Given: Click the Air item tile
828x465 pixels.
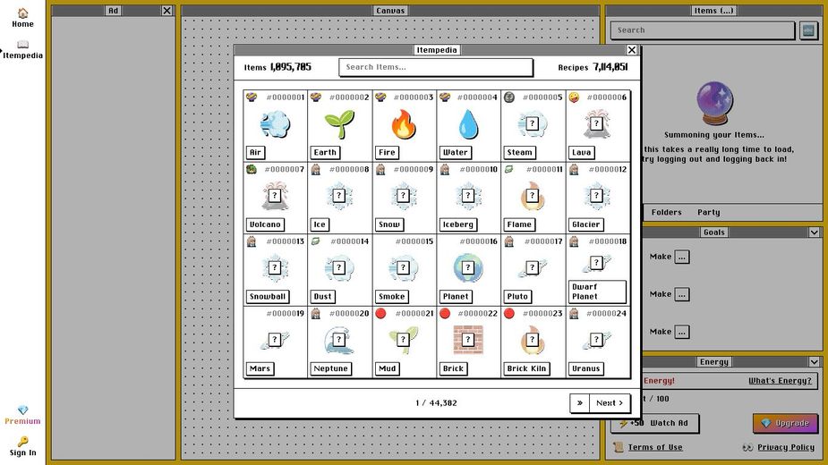Looking at the screenshot, I should [x=275, y=124].
